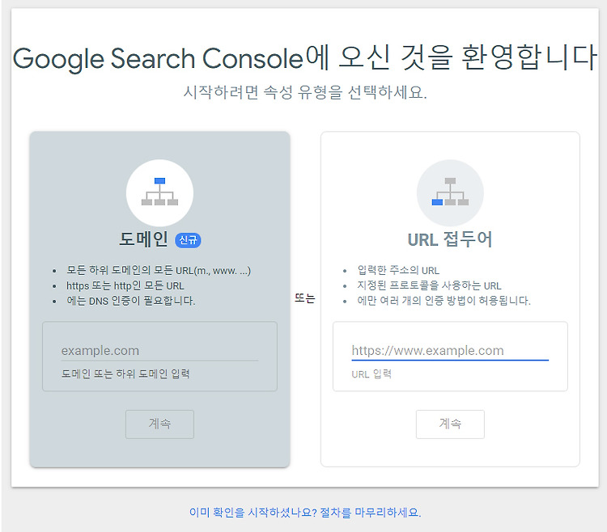
Task: Click text 모든 하위 도메인의 모든 URL
Action: tap(159, 270)
